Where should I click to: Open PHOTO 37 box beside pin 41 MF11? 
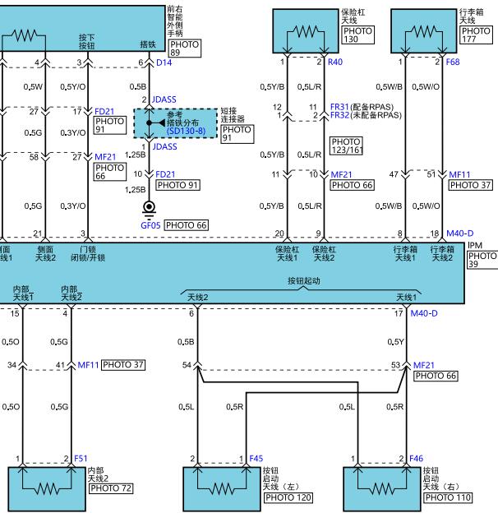click(x=123, y=365)
